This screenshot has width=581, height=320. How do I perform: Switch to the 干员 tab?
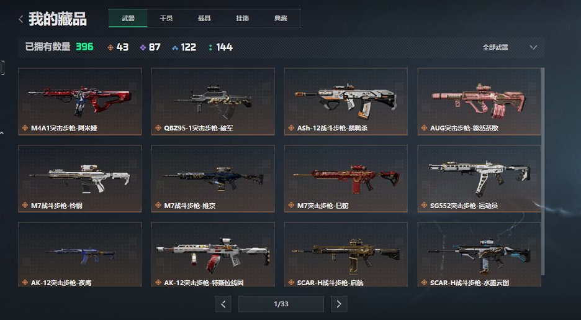click(x=166, y=18)
